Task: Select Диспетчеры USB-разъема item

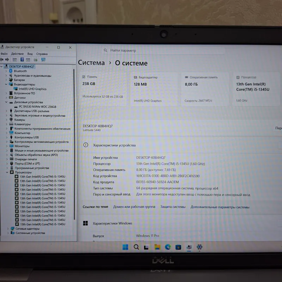Action: click(32, 111)
